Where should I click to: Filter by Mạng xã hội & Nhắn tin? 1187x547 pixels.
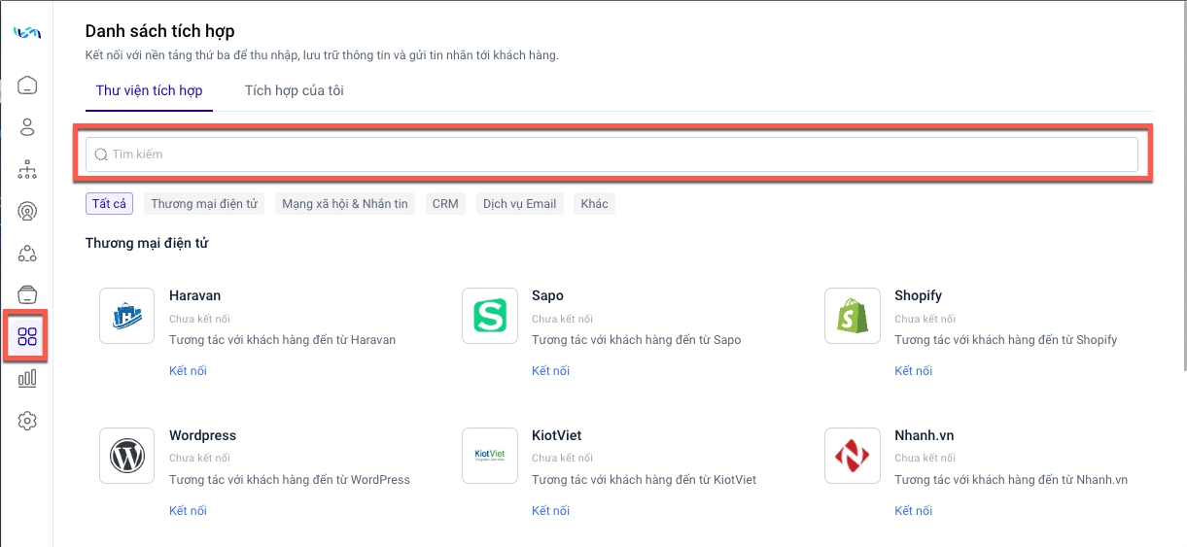point(344,204)
